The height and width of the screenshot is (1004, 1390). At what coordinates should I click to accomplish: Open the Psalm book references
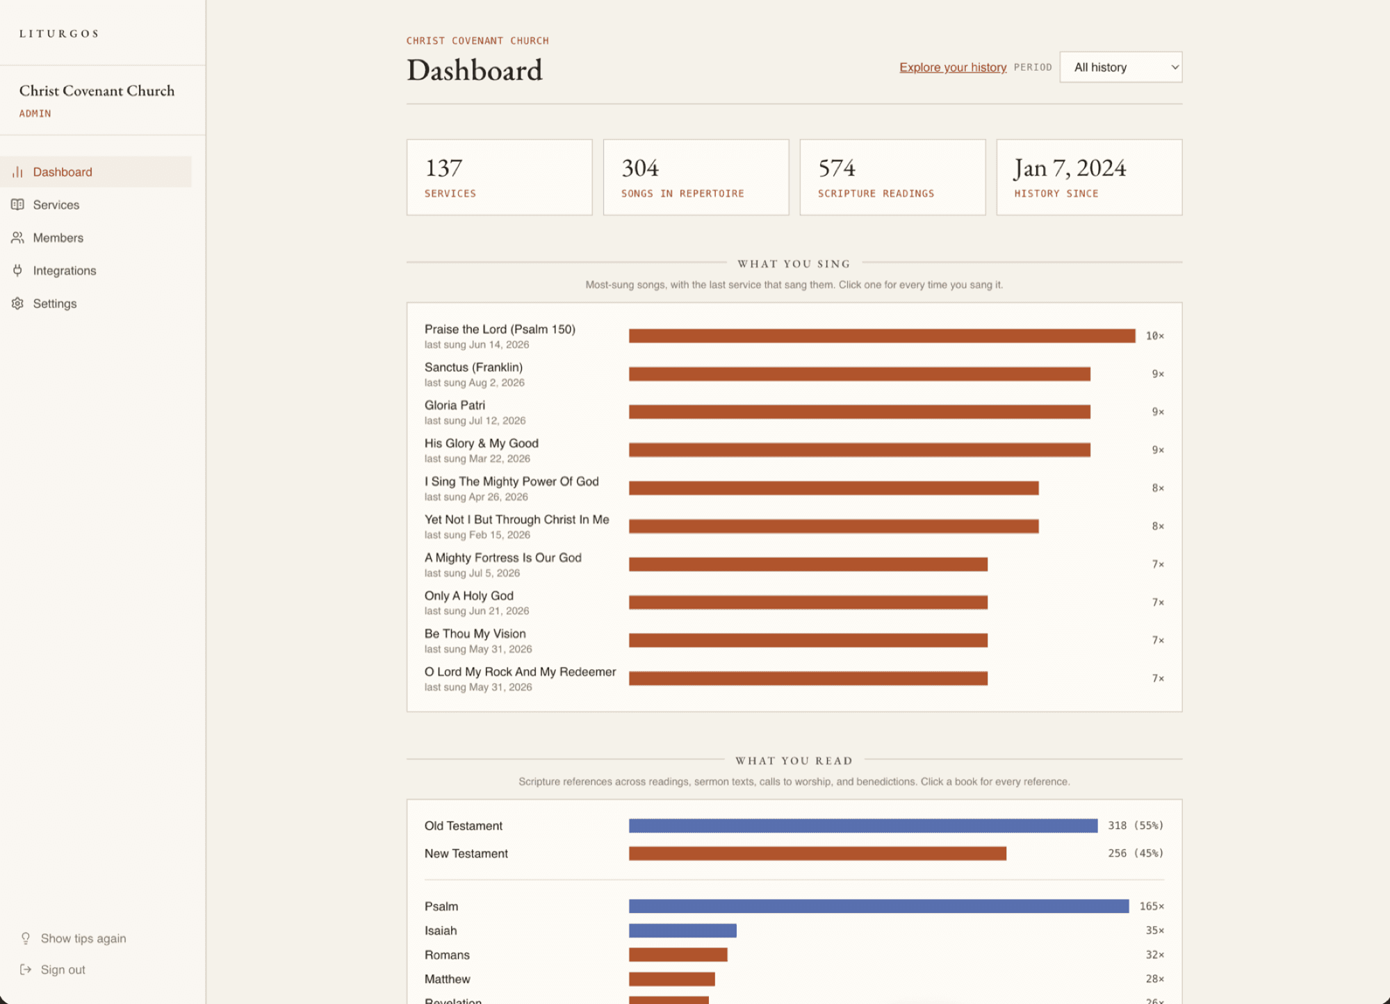click(x=794, y=906)
